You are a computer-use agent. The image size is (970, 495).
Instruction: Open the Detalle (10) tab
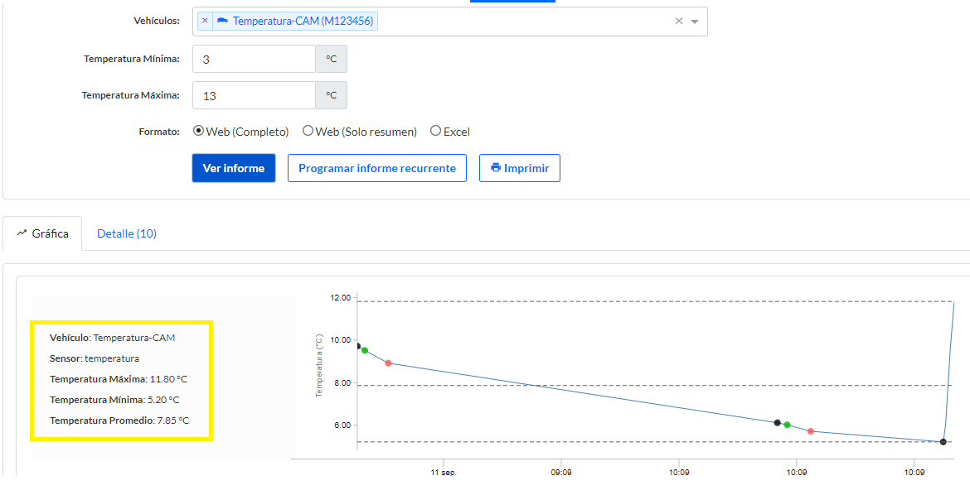coord(127,233)
